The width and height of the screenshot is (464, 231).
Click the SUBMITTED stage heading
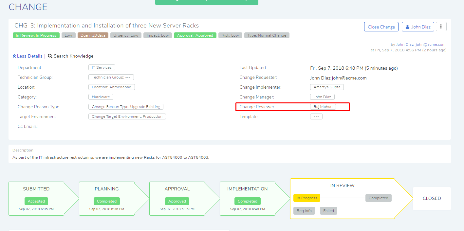coord(36,189)
